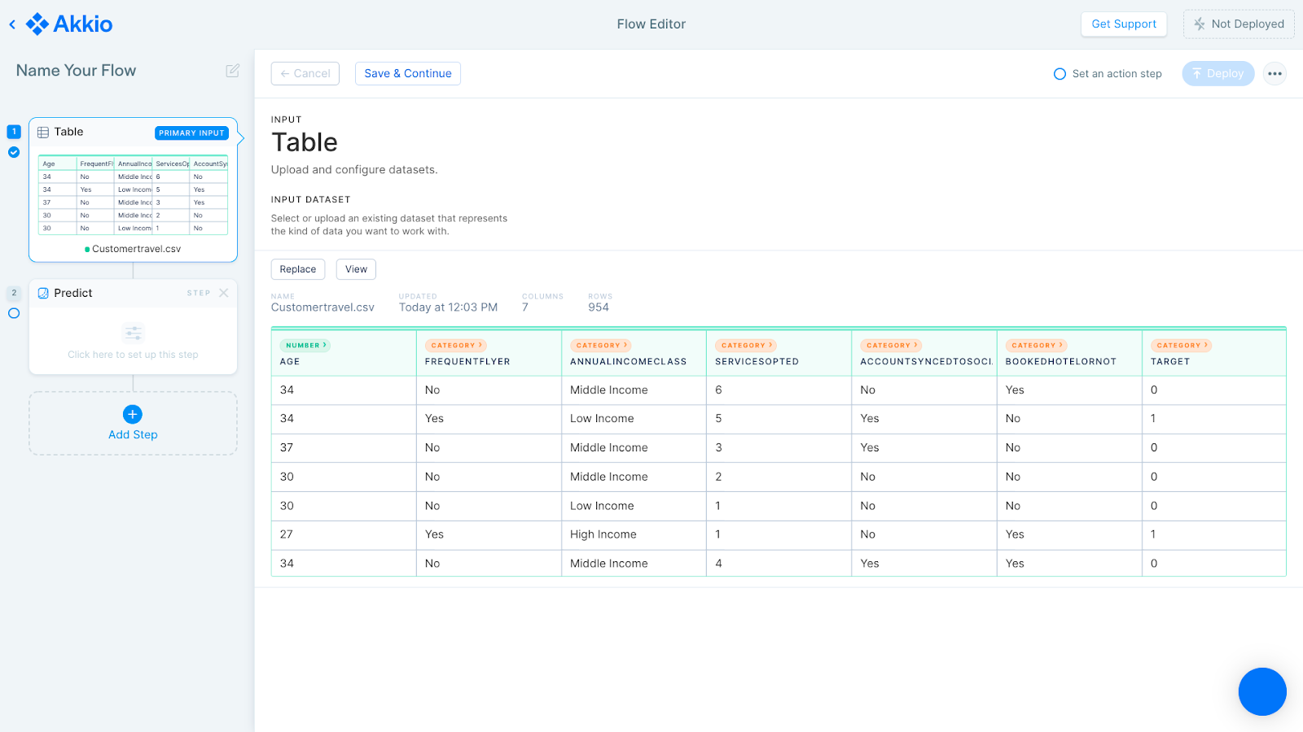
Task: Open the CATEGORY dropdown on FREQUENTFLYER
Action: point(456,345)
